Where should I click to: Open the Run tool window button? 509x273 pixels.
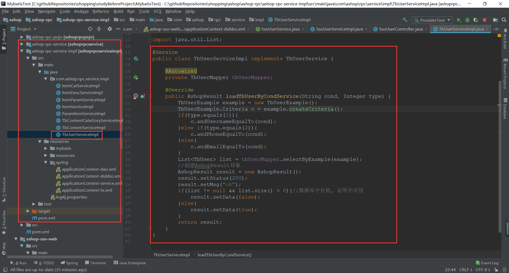tap(19, 263)
